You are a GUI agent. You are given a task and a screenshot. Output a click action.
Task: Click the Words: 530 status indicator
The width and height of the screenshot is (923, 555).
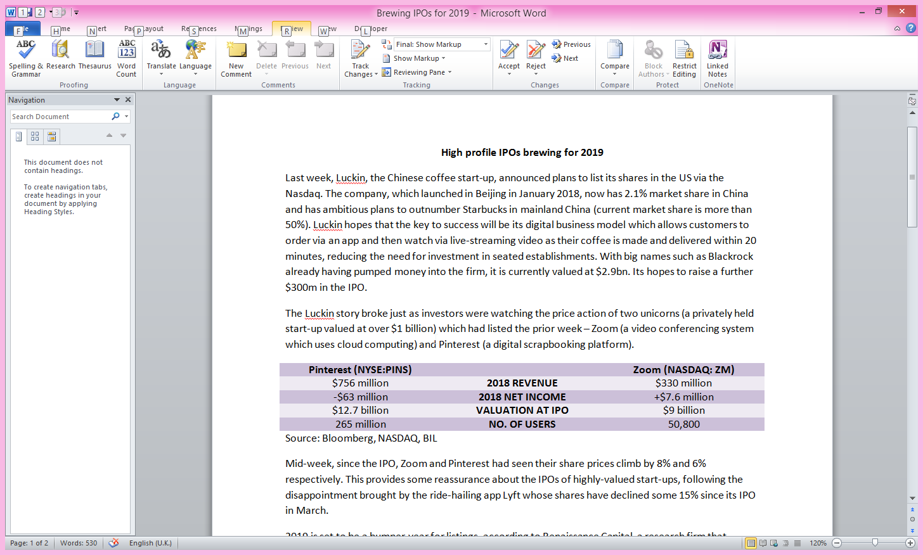coord(79,543)
